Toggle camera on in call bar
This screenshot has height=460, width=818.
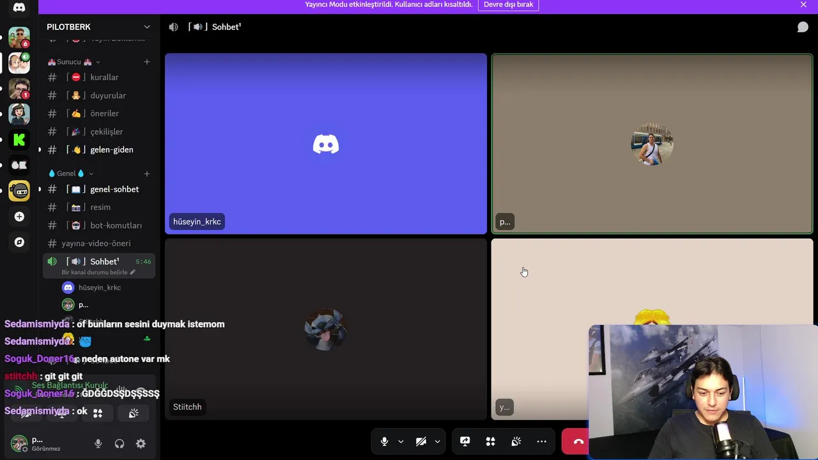421,441
